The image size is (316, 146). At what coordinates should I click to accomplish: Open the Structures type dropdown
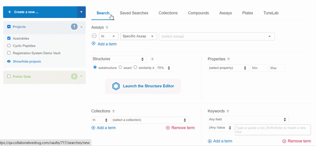(x=119, y=59)
